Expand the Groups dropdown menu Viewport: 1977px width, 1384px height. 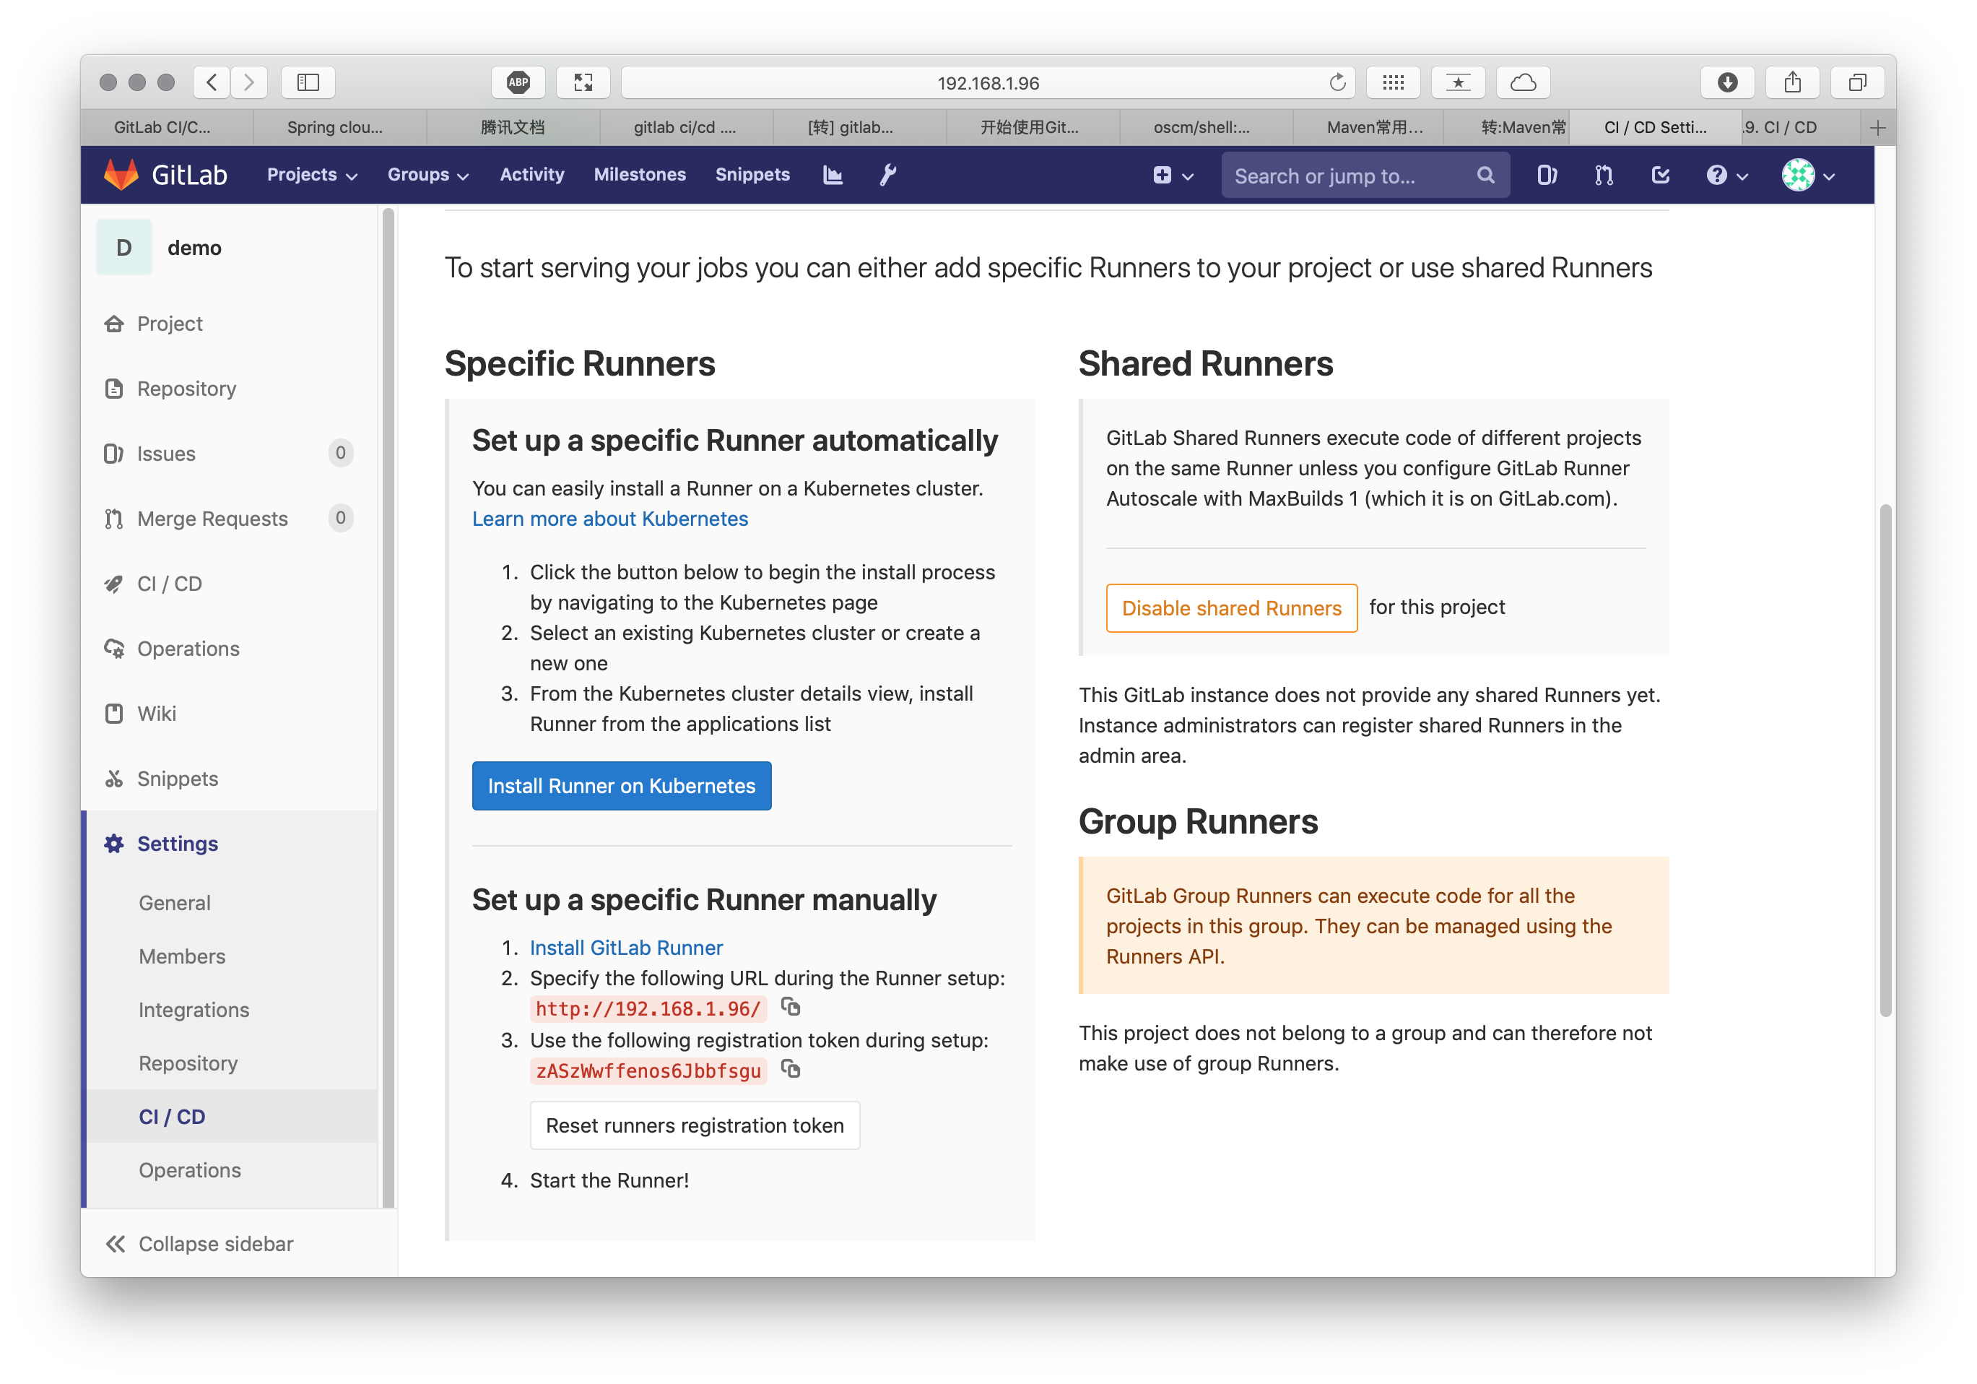428,175
